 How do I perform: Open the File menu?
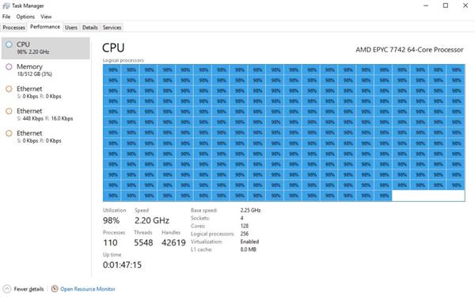(6, 17)
